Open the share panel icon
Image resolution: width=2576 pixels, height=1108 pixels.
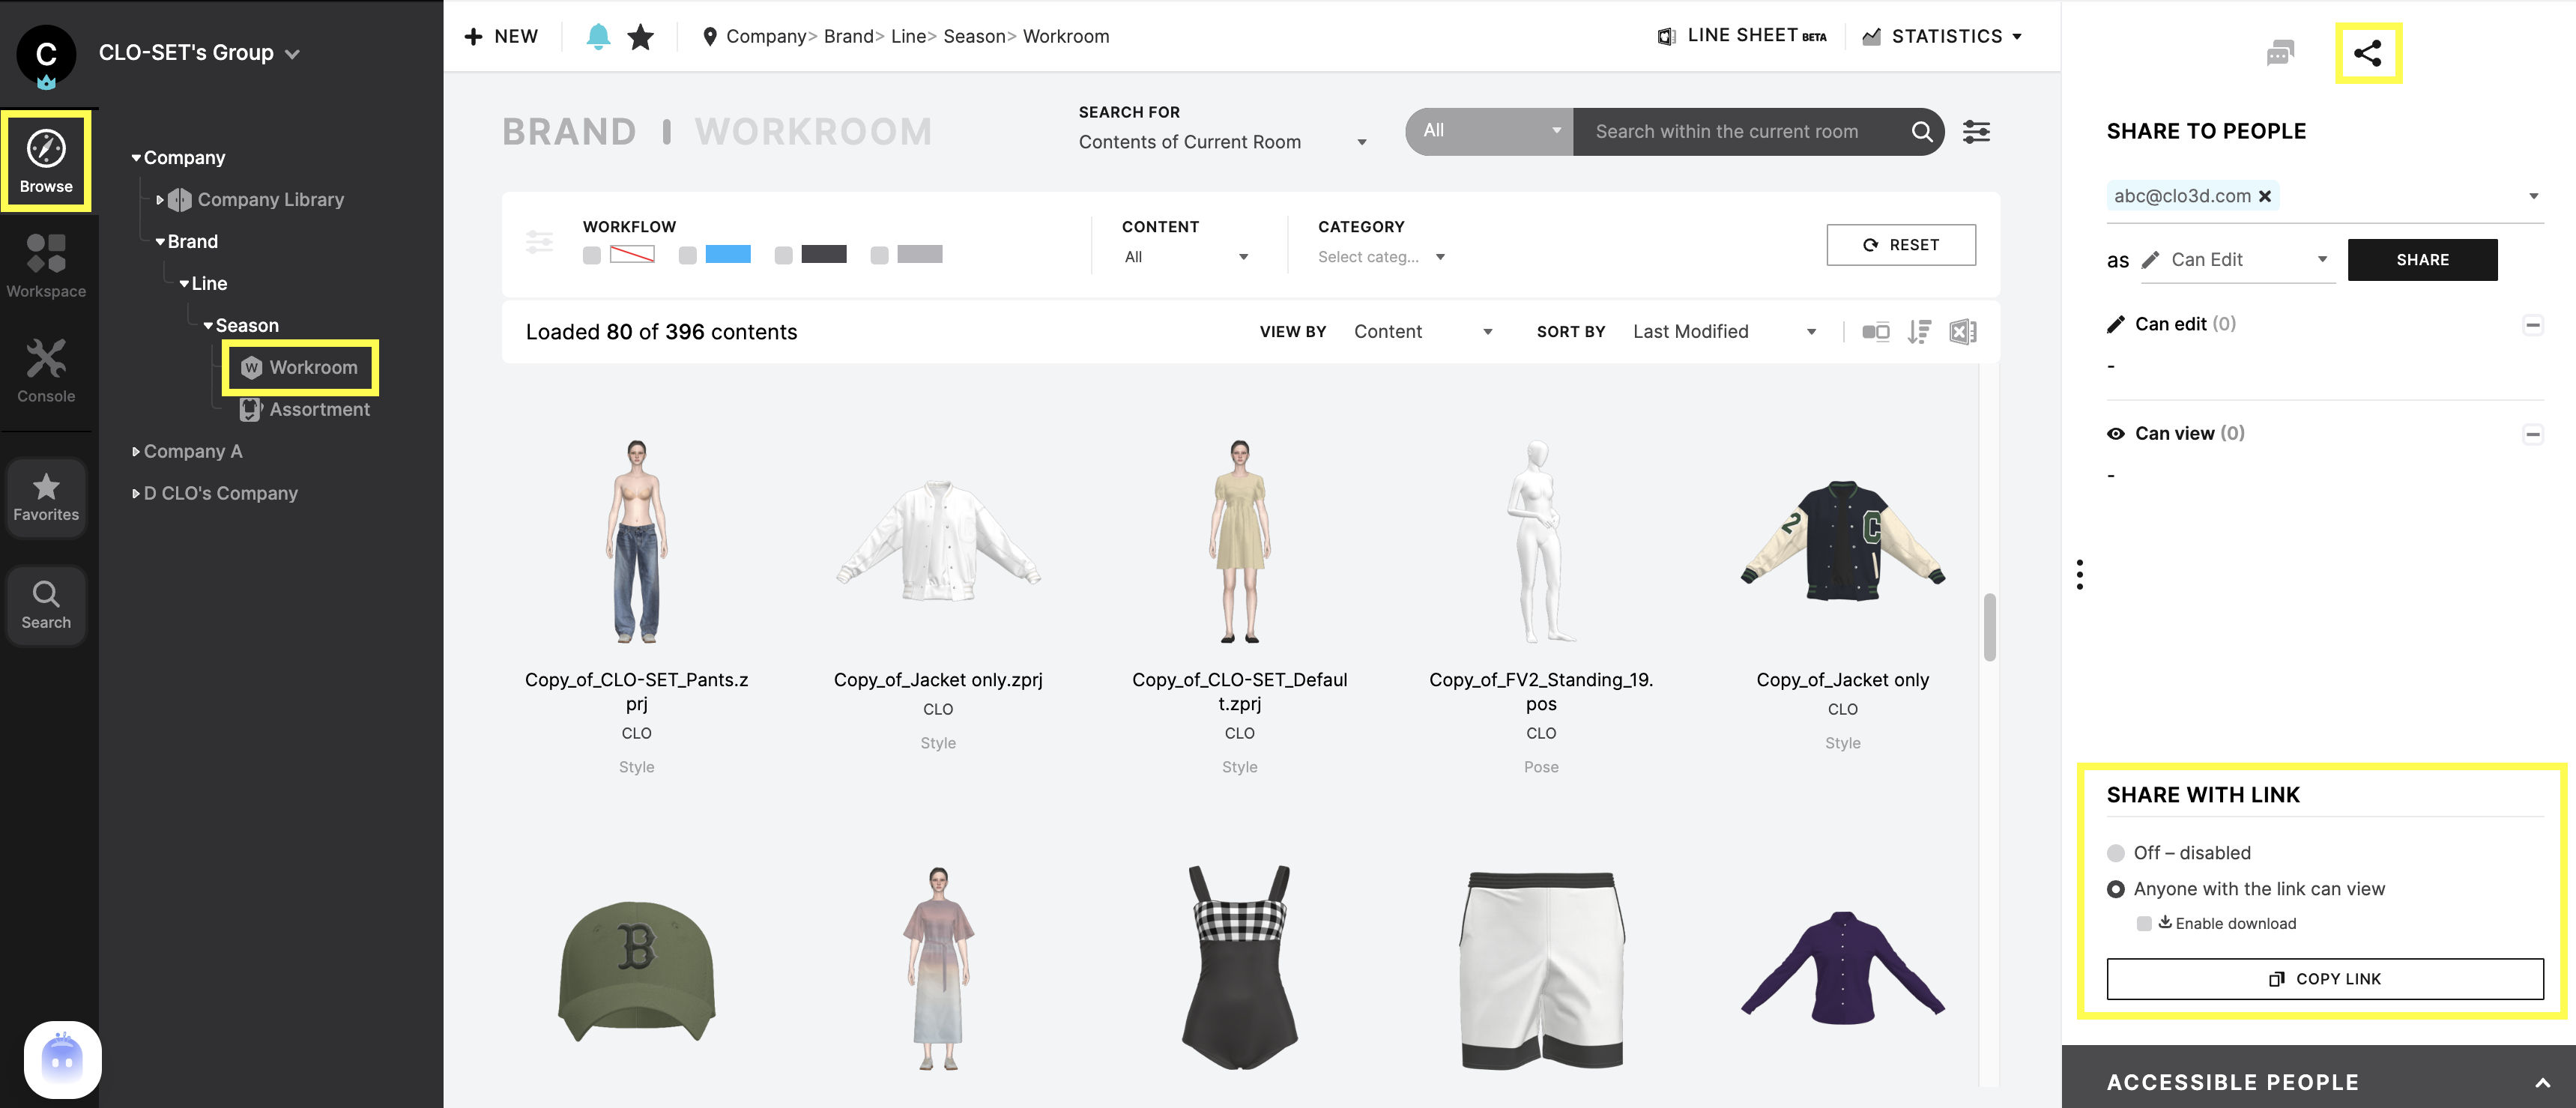[2367, 53]
